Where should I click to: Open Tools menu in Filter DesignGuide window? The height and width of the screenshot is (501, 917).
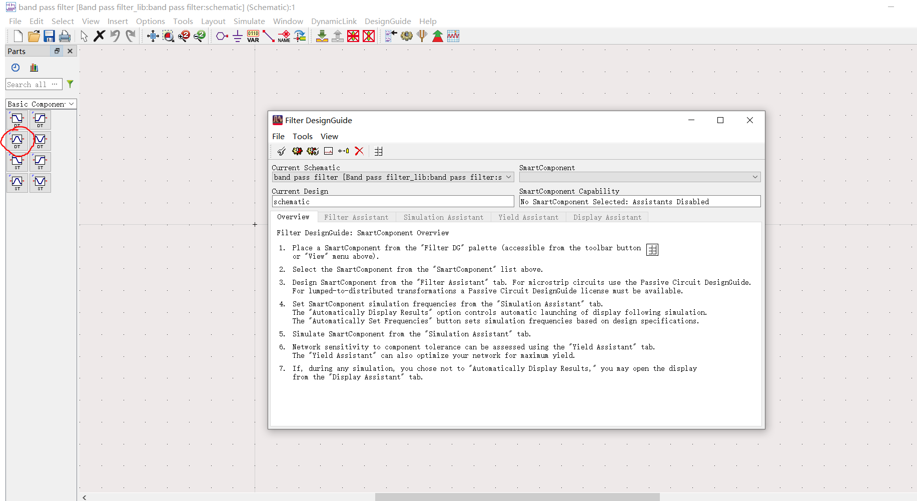click(x=303, y=136)
